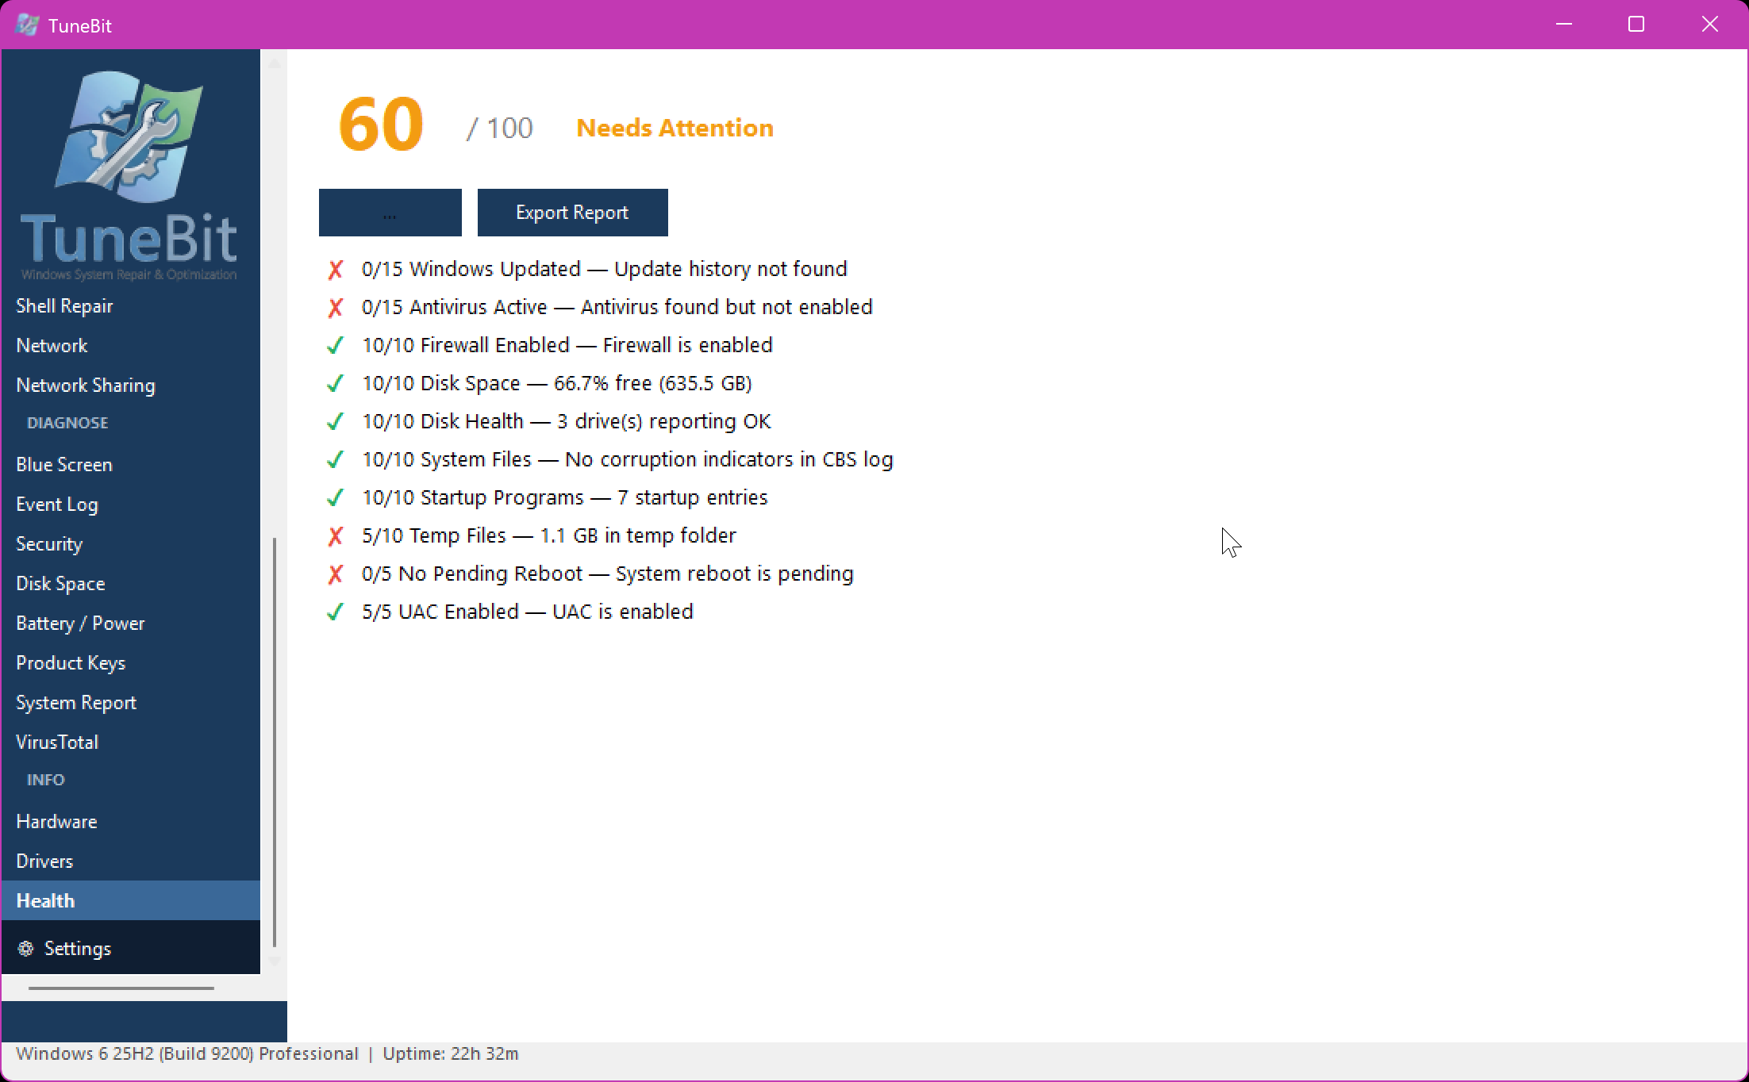Image resolution: width=1749 pixels, height=1082 pixels.
Task: Click the UAC Enabled result text
Action: pos(528,612)
